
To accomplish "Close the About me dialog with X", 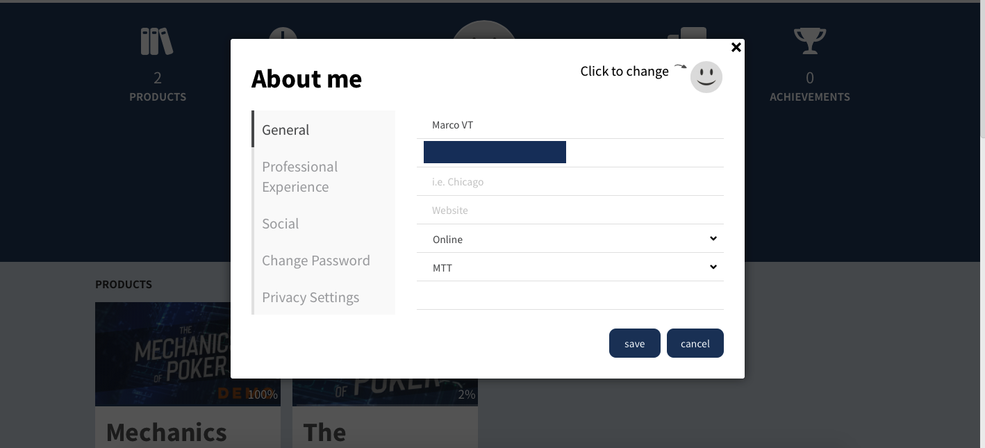I will [x=736, y=47].
